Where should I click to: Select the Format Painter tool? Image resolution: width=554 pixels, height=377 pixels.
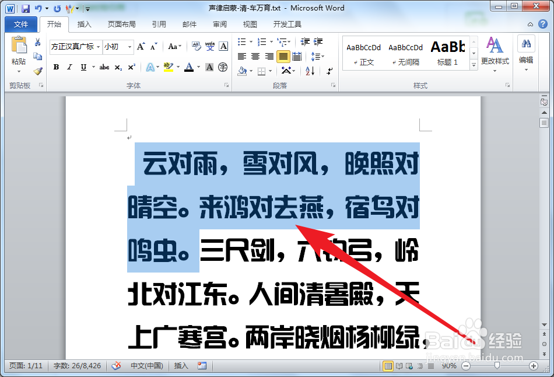coord(38,70)
